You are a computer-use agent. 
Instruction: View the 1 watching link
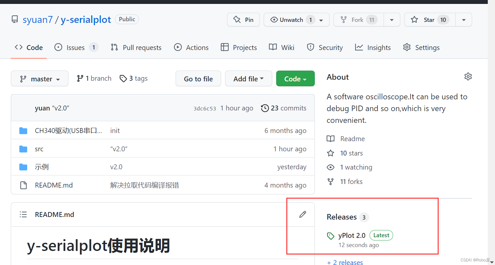click(356, 167)
